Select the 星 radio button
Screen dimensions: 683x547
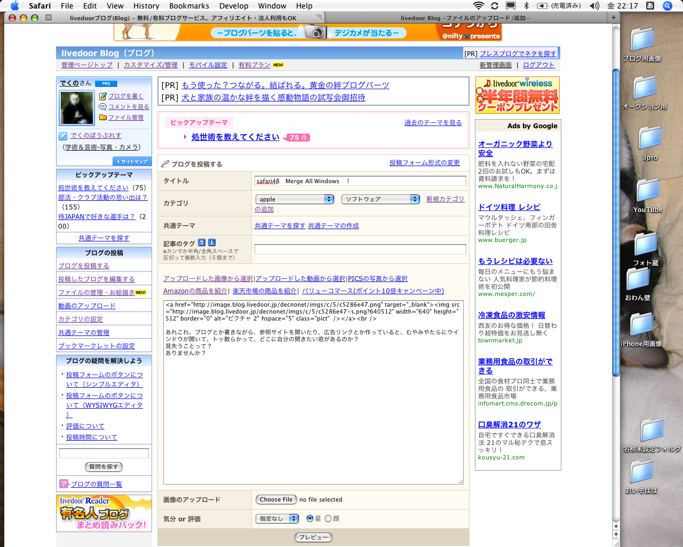[310, 519]
